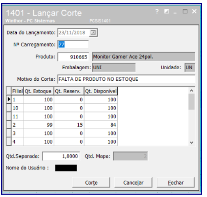Click the blacked-out Nome do Usuário value

66,168
